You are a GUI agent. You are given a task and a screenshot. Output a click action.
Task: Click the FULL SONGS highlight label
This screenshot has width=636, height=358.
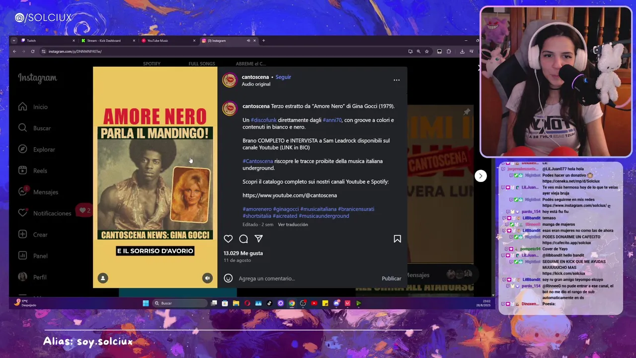coord(202,64)
